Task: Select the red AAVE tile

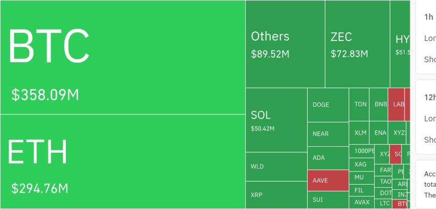Action: click(x=328, y=181)
